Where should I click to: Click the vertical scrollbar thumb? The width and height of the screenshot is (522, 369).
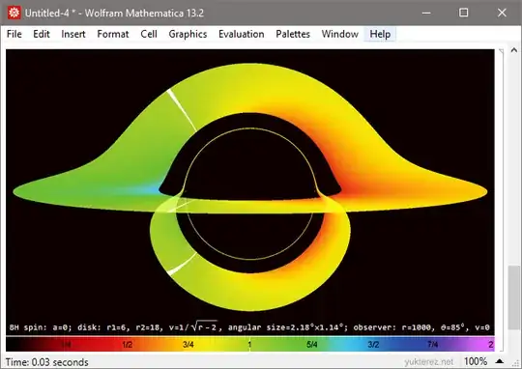tap(514, 297)
